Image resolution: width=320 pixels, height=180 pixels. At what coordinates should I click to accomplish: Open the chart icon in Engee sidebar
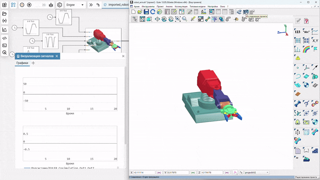[x=4, y=30]
